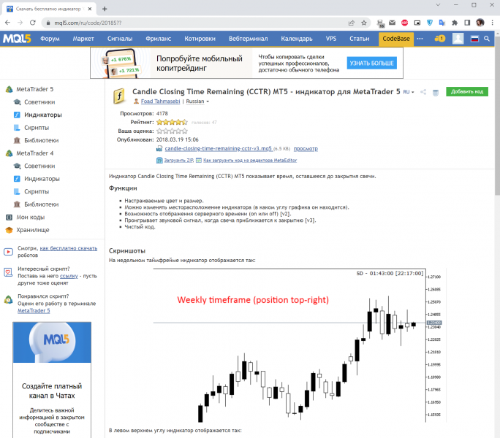Open the Маркет section
The height and width of the screenshot is (438, 500).
[83, 39]
